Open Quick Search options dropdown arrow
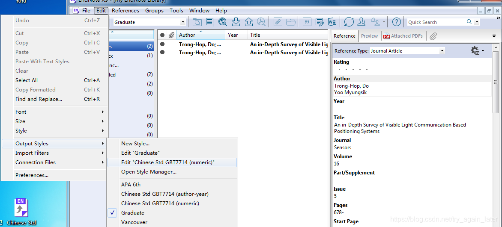The height and width of the screenshot is (227, 502). tap(477, 22)
